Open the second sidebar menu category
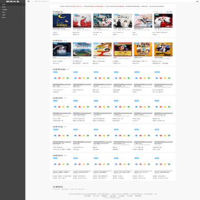 point(12,7)
